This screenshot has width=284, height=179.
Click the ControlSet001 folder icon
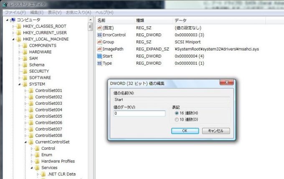tap(31, 91)
